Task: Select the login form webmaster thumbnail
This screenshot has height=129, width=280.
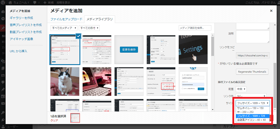Action: point(193,82)
